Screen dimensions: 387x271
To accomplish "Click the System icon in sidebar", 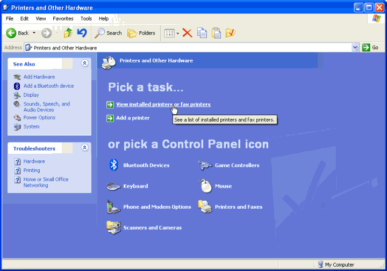I will pos(17,126).
